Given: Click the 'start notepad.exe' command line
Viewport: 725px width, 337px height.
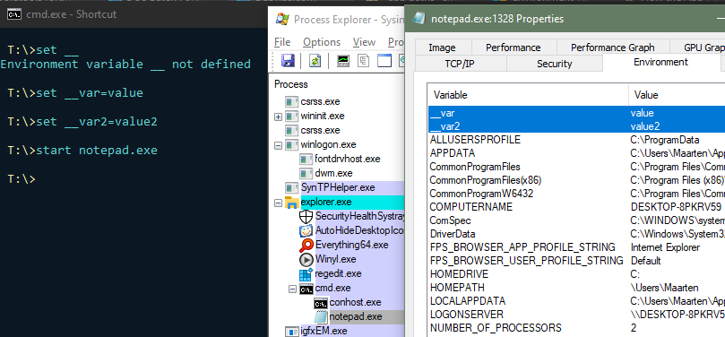Looking at the screenshot, I should click(97, 151).
